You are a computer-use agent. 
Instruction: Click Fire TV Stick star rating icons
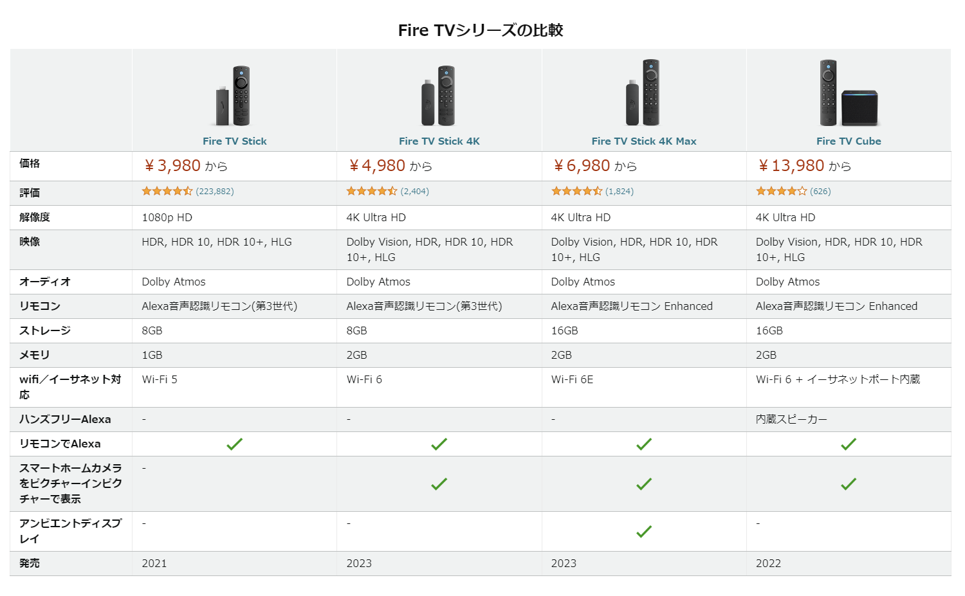(x=167, y=191)
